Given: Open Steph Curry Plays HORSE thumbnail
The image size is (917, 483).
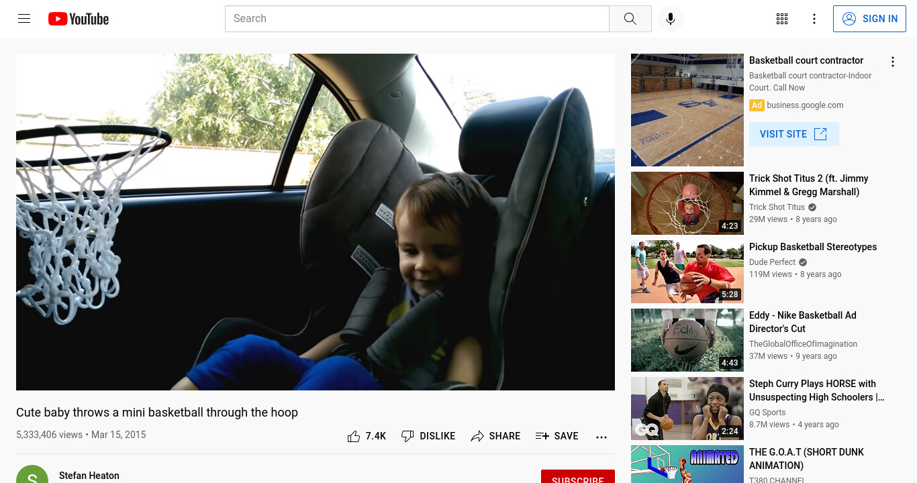Looking at the screenshot, I should point(687,409).
